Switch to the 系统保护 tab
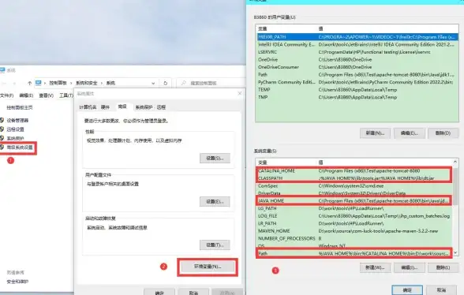 (x=144, y=107)
